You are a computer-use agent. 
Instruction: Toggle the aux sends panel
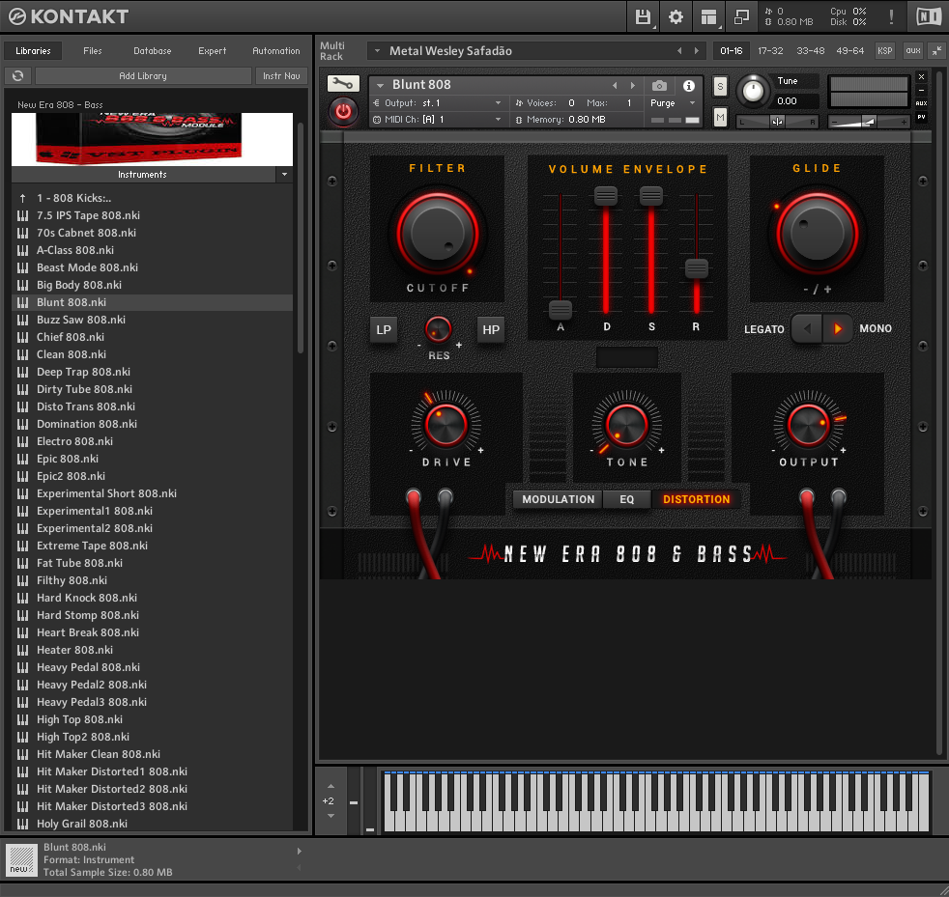point(912,51)
